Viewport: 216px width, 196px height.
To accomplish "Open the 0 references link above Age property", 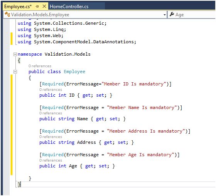I will click(51, 160).
